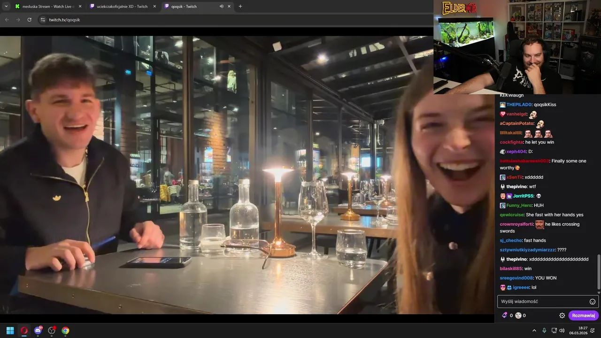Close the qoqsik Twitch tab
Viewport: 601px width, 338px height.
(x=229, y=7)
